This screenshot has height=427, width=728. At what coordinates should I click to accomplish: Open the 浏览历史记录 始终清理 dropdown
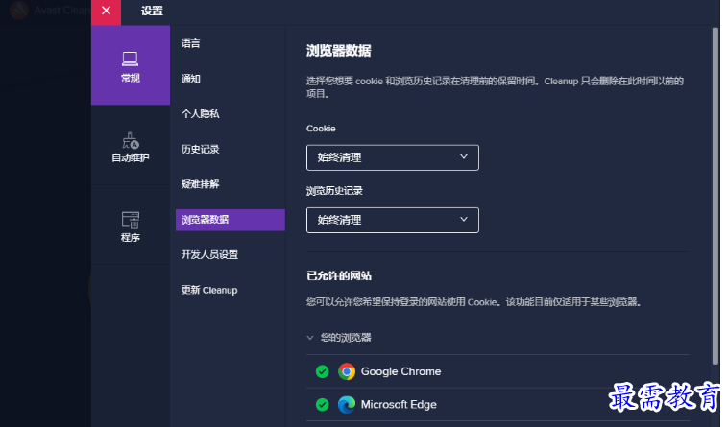pos(392,221)
